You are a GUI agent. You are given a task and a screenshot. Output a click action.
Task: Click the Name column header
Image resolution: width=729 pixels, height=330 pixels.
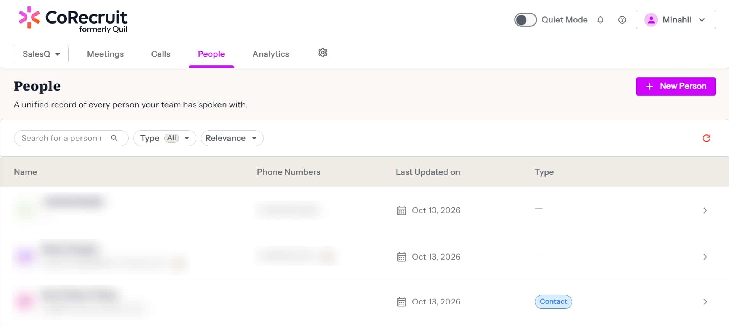(x=26, y=172)
